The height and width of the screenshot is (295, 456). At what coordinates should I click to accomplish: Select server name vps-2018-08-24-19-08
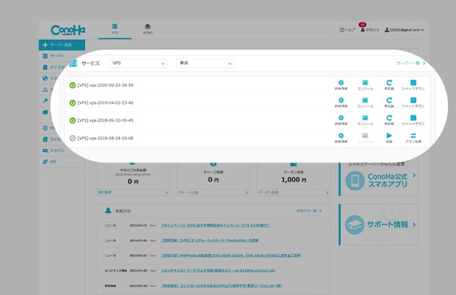105,138
